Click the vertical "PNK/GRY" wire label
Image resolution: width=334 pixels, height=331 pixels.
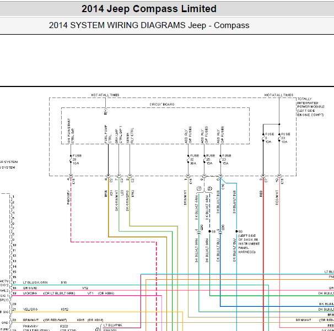point(68,197)
